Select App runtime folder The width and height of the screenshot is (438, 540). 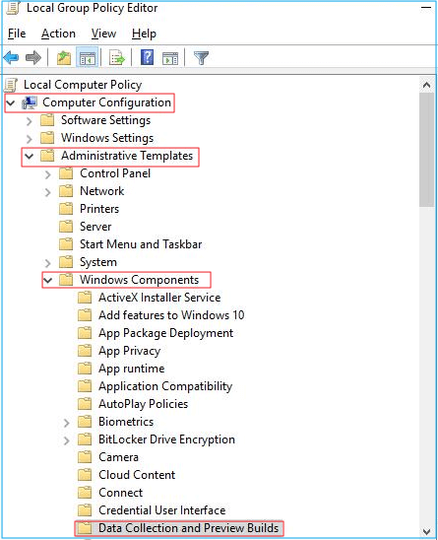pos(132,369)
